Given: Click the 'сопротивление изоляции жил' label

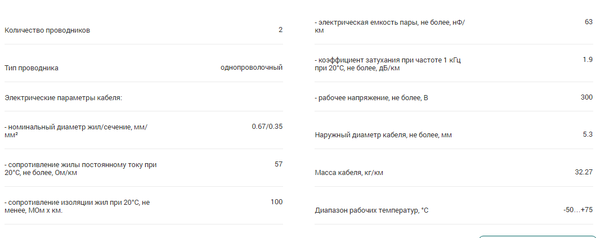Looking at the screenshot, I should pos(77,206).
